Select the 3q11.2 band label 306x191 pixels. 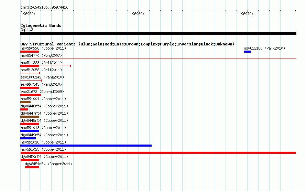click(x=27, y=30)
